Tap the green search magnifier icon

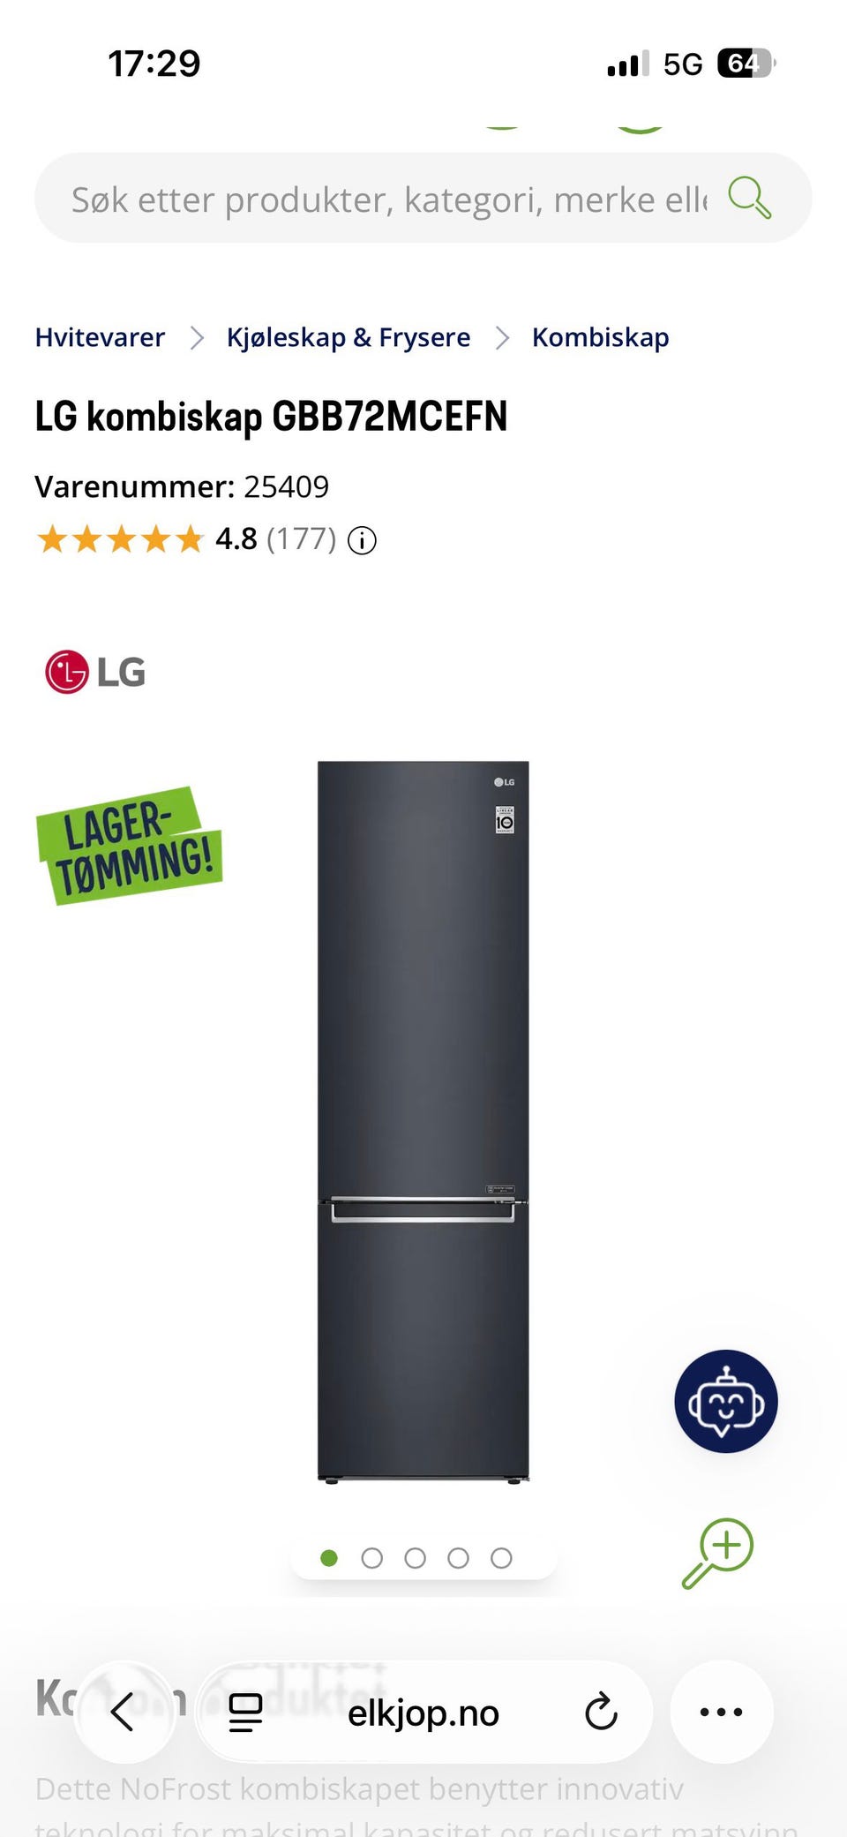[749, 197]
